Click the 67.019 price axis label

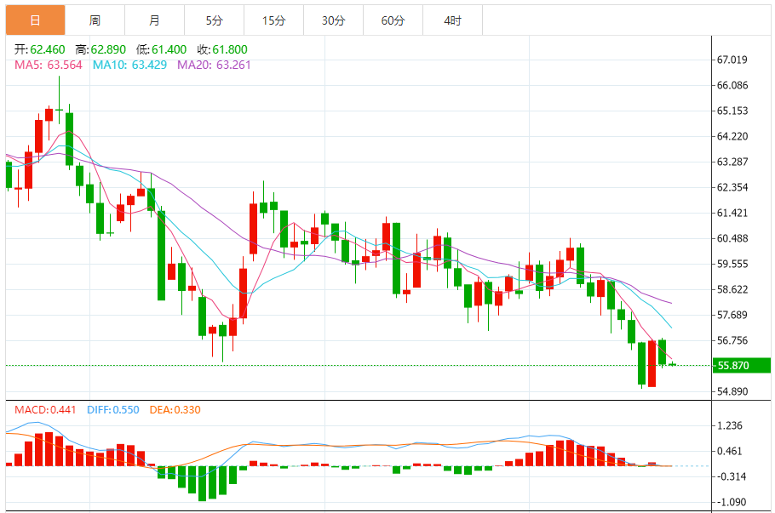pos(732,60)
